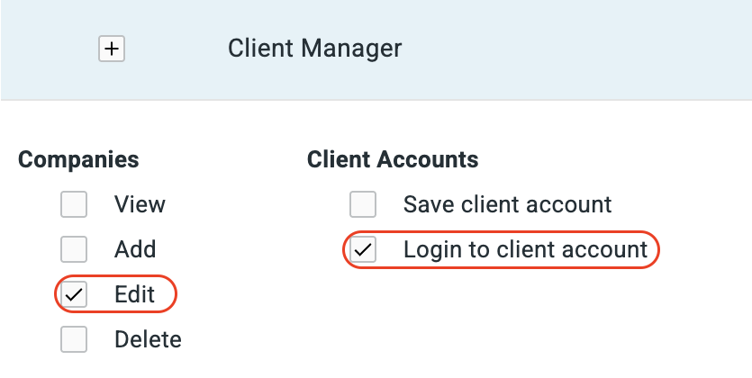Image resolution: width=752 pixels, height=378 pixels.
Task: Expand the Client Manager section plus icon
Action: click(x=112, y=49)
